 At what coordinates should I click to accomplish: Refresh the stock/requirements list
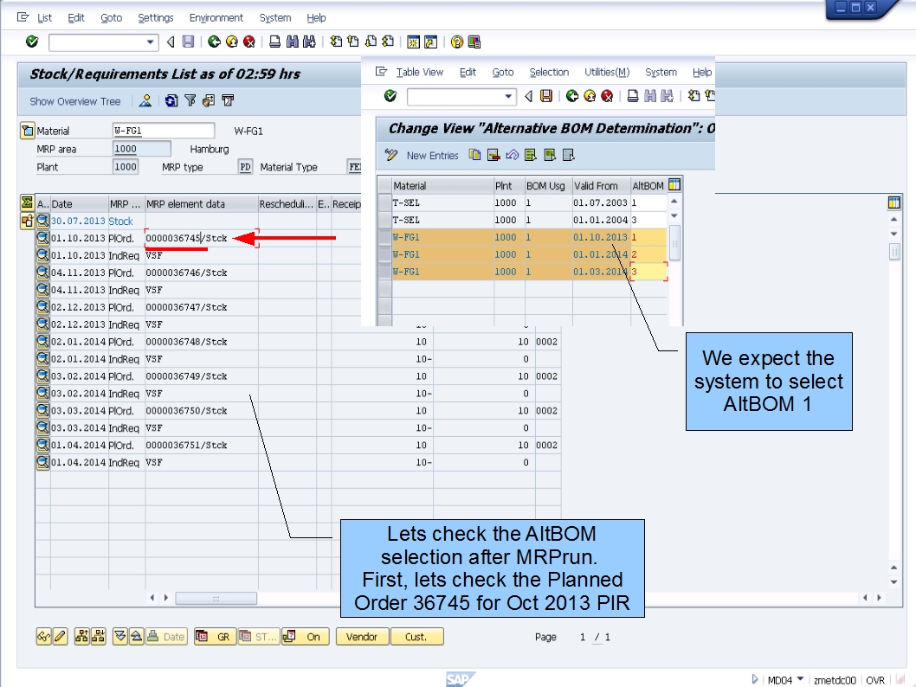[171, 101]
